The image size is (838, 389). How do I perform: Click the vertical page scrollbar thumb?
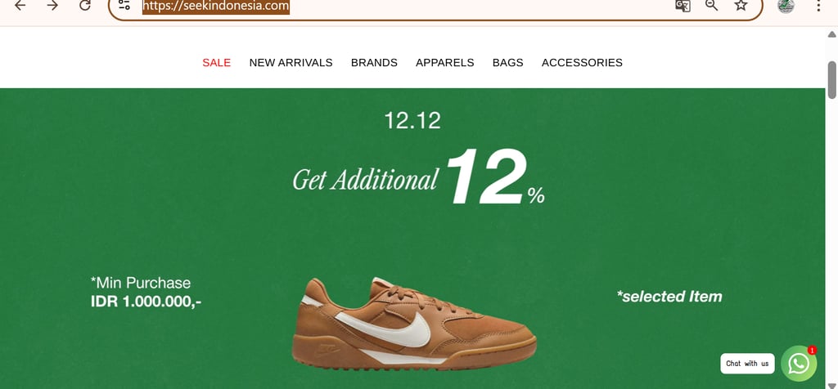(x=832, y=80)
